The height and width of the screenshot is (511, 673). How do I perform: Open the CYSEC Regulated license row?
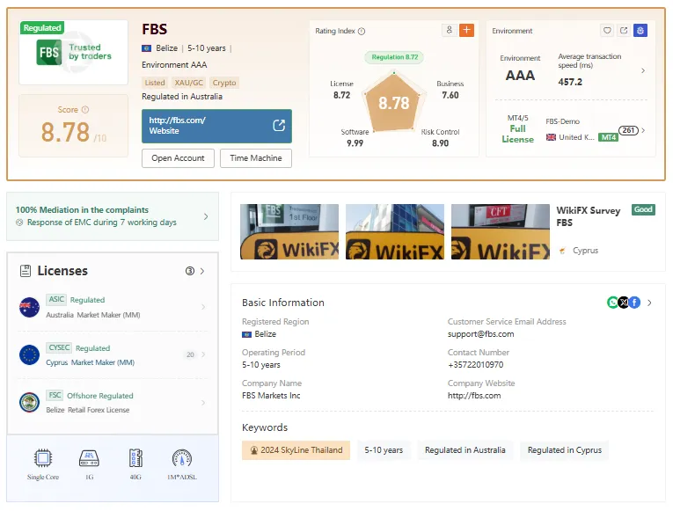click(113, 354)
